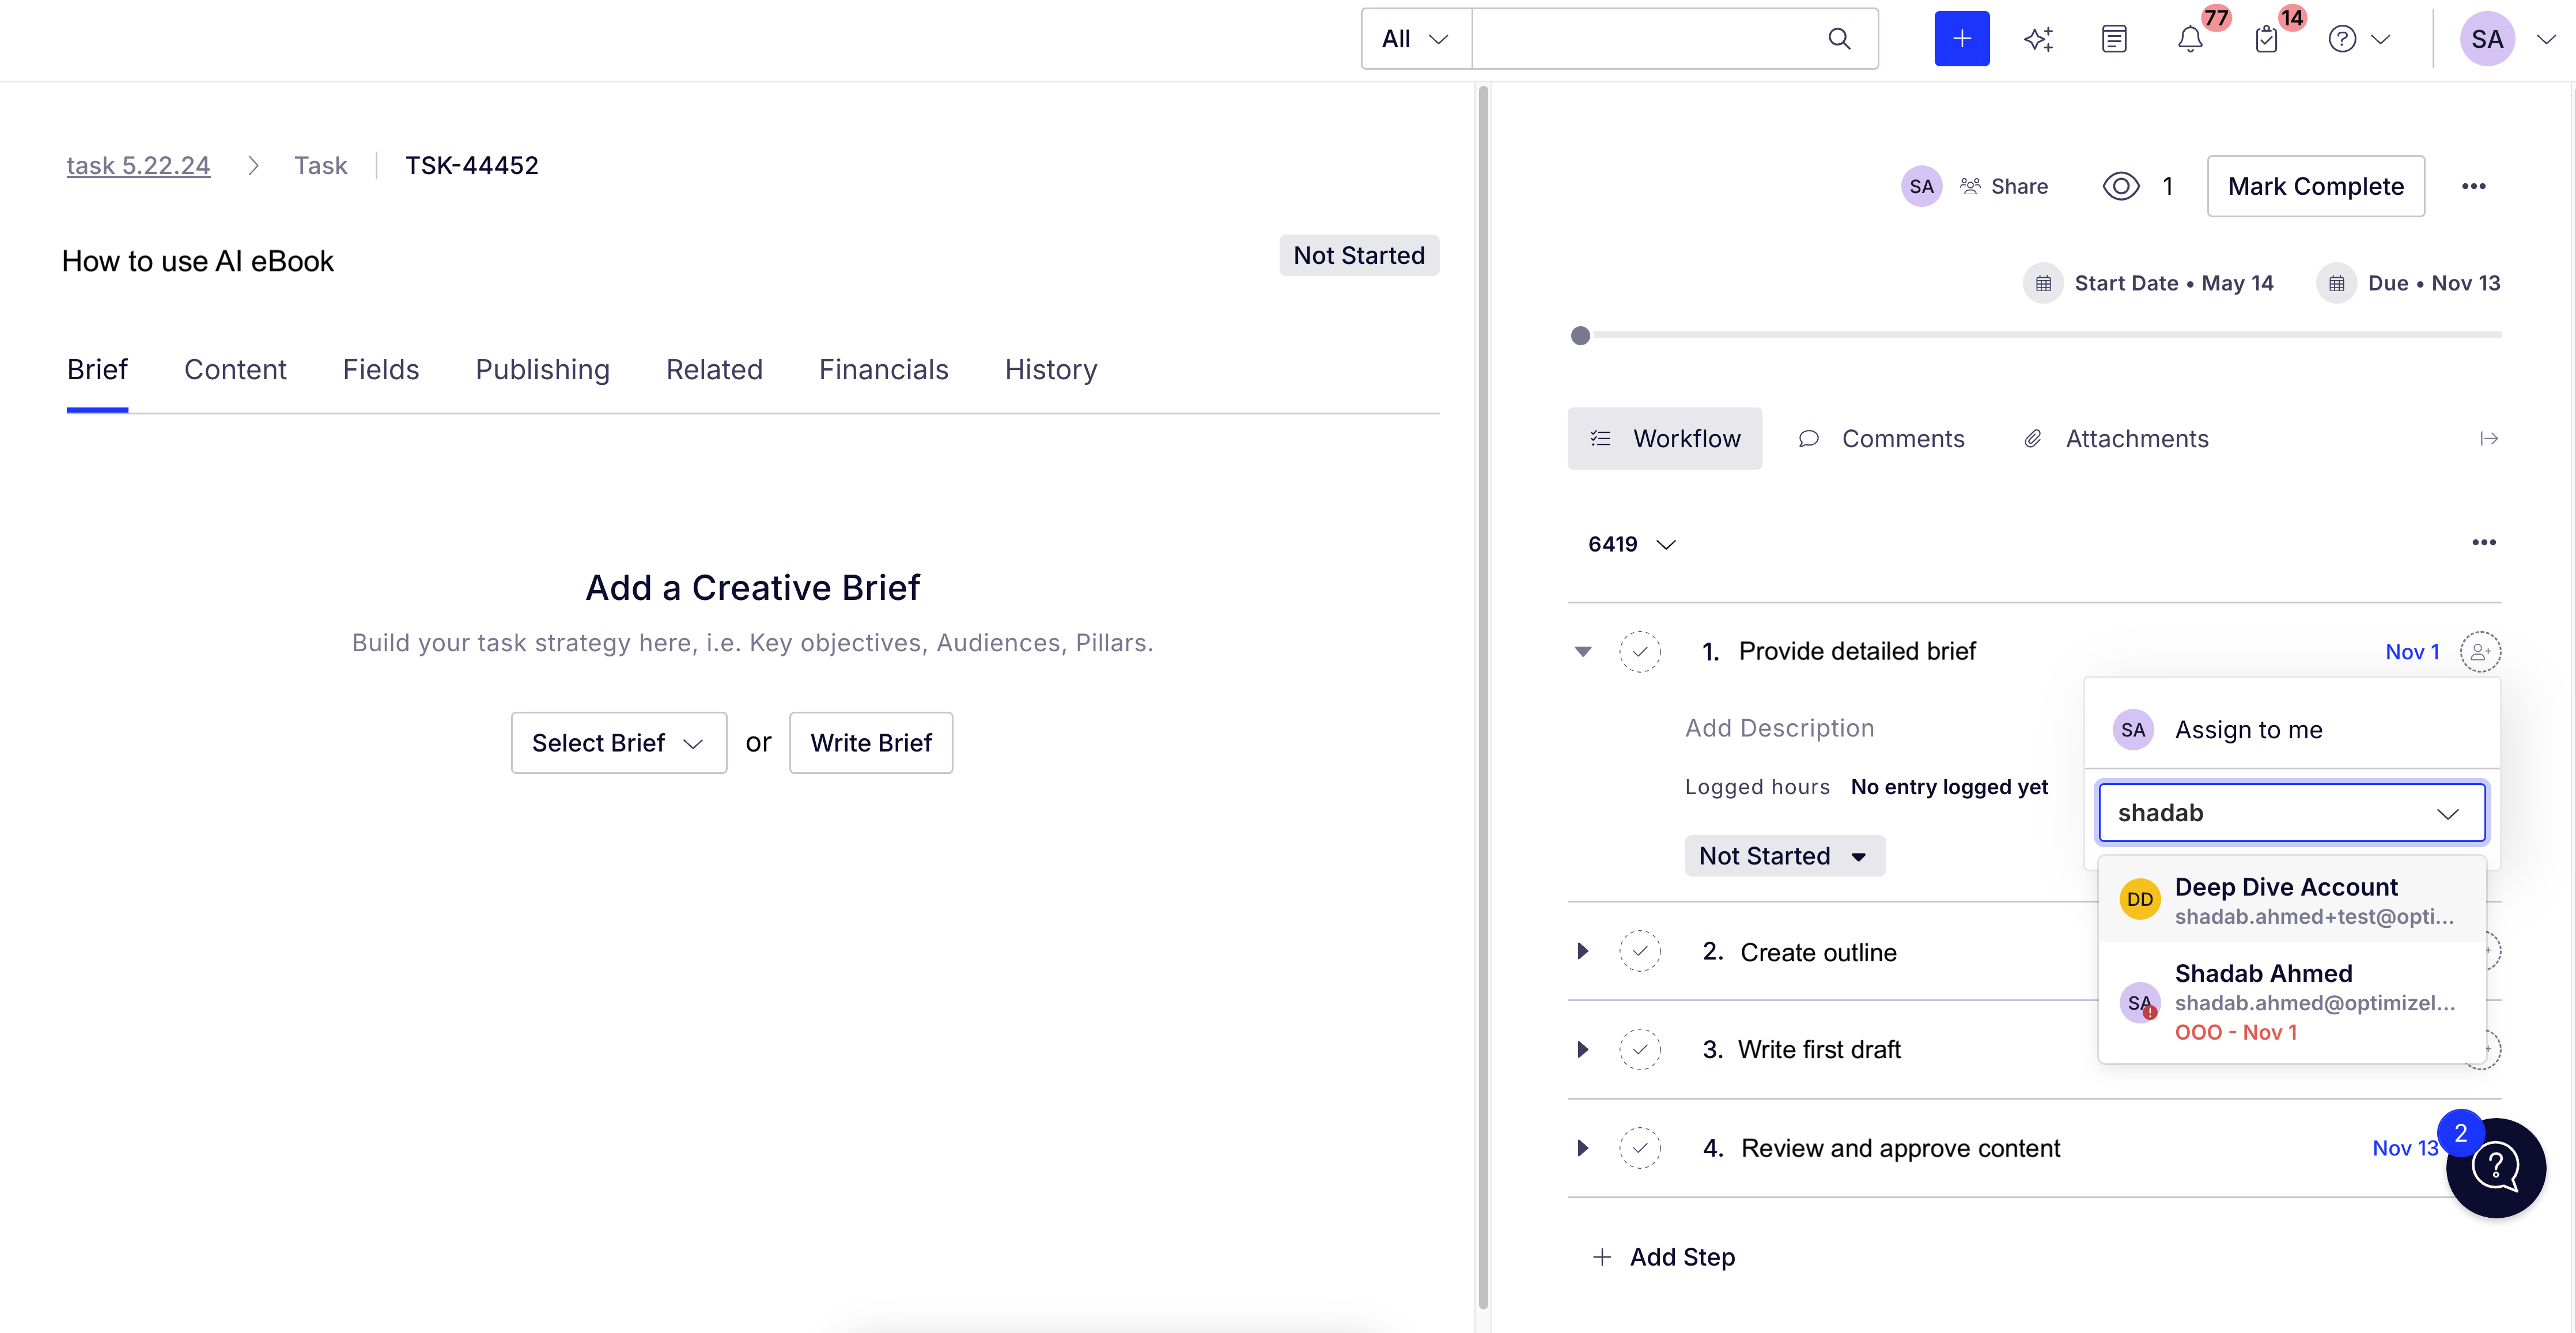Click the Nov 1 due date on step 1
This screenshot has width=2576, height=1333.
(2412, 652)
